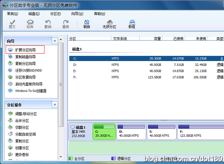Launch 迁移OS到SSD/HDD link
Screen dimensions: 224x164
point(28,70)
